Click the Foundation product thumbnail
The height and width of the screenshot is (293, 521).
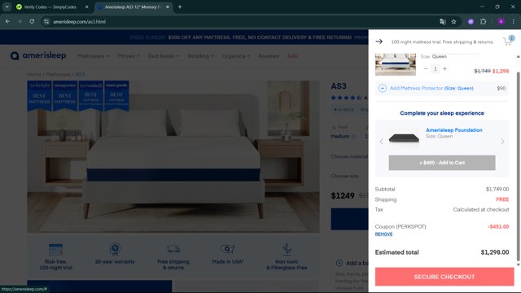(404, 138)
